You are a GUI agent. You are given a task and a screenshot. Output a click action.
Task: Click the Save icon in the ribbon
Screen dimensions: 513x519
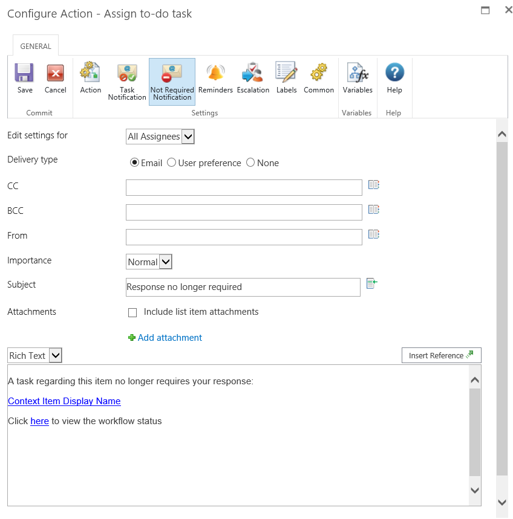[25, 79]
